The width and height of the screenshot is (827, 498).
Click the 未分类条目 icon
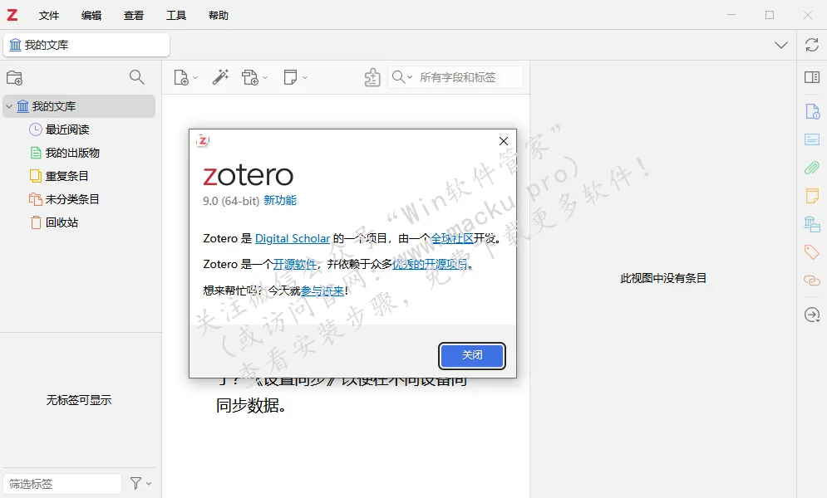click(36, 199)
